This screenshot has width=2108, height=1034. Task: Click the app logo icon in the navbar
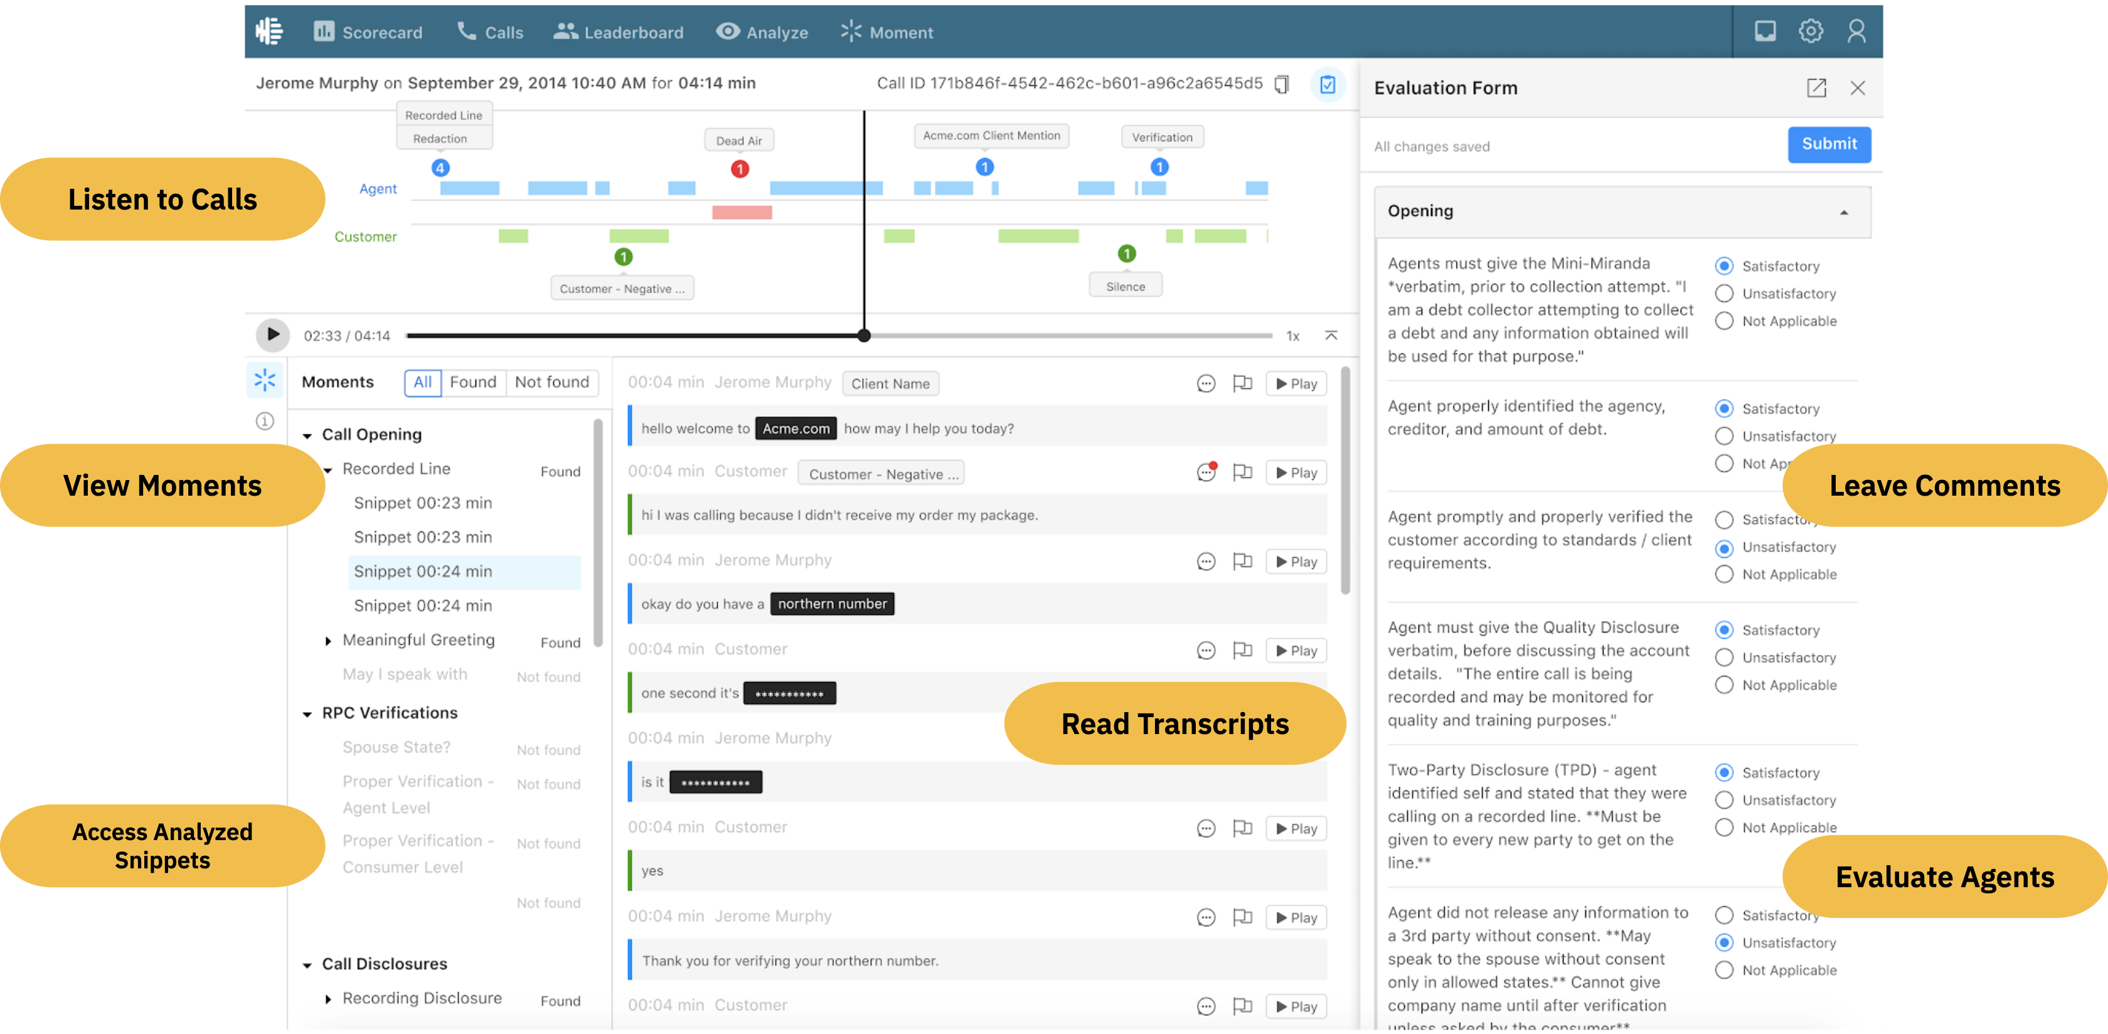(269, 31)
